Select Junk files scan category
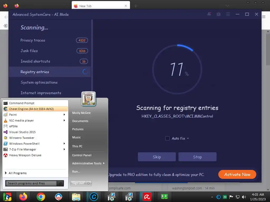 50,51
